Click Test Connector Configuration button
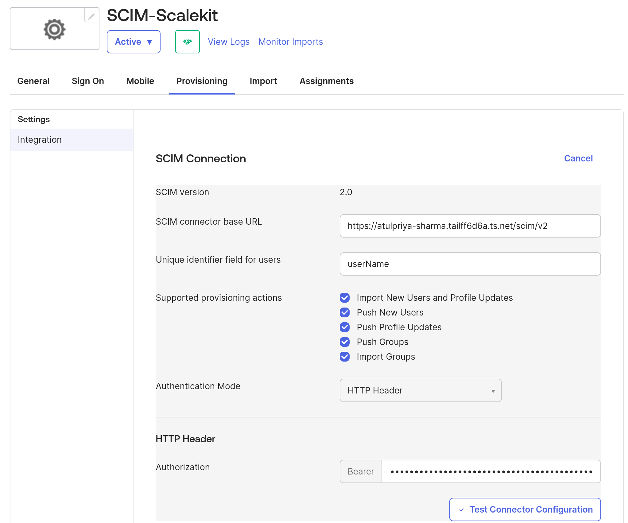The height and width of the screenshot is (523, 628). tap(525, 509)
